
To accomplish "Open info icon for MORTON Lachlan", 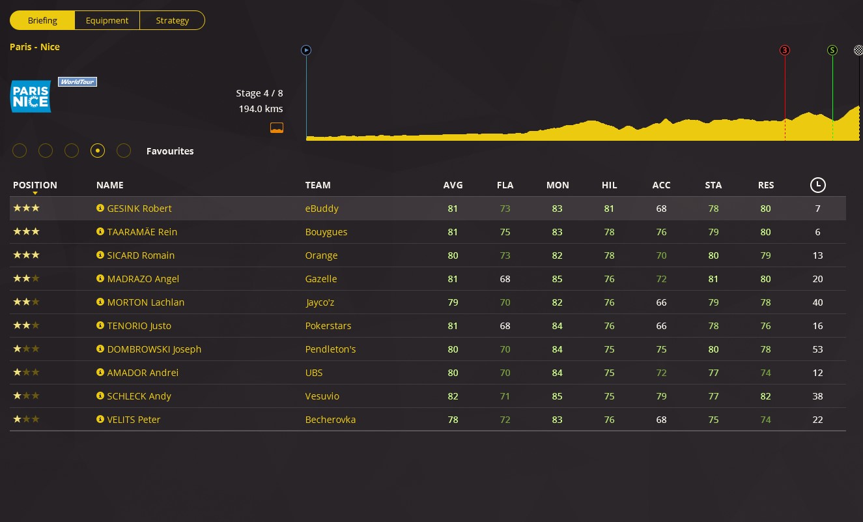I will (x=100, y=302).
